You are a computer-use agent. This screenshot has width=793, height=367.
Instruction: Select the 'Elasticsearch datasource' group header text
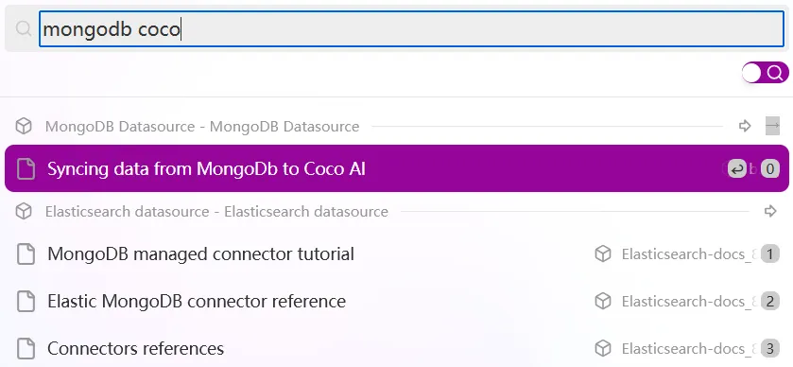pos(217,211)
